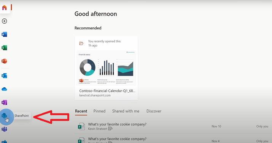The width and height of the screenshot is (272, 143).
Task: Click the SharePoint tooltip label
Action: point(22,116)
